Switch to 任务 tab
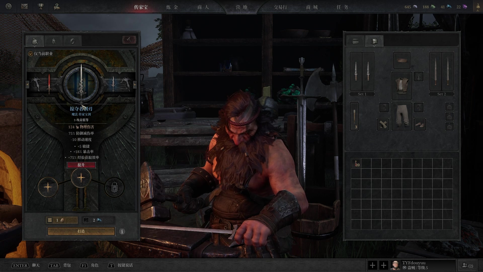 coord(343,7)
